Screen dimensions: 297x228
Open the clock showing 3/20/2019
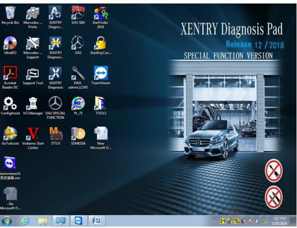pos(279,221)
